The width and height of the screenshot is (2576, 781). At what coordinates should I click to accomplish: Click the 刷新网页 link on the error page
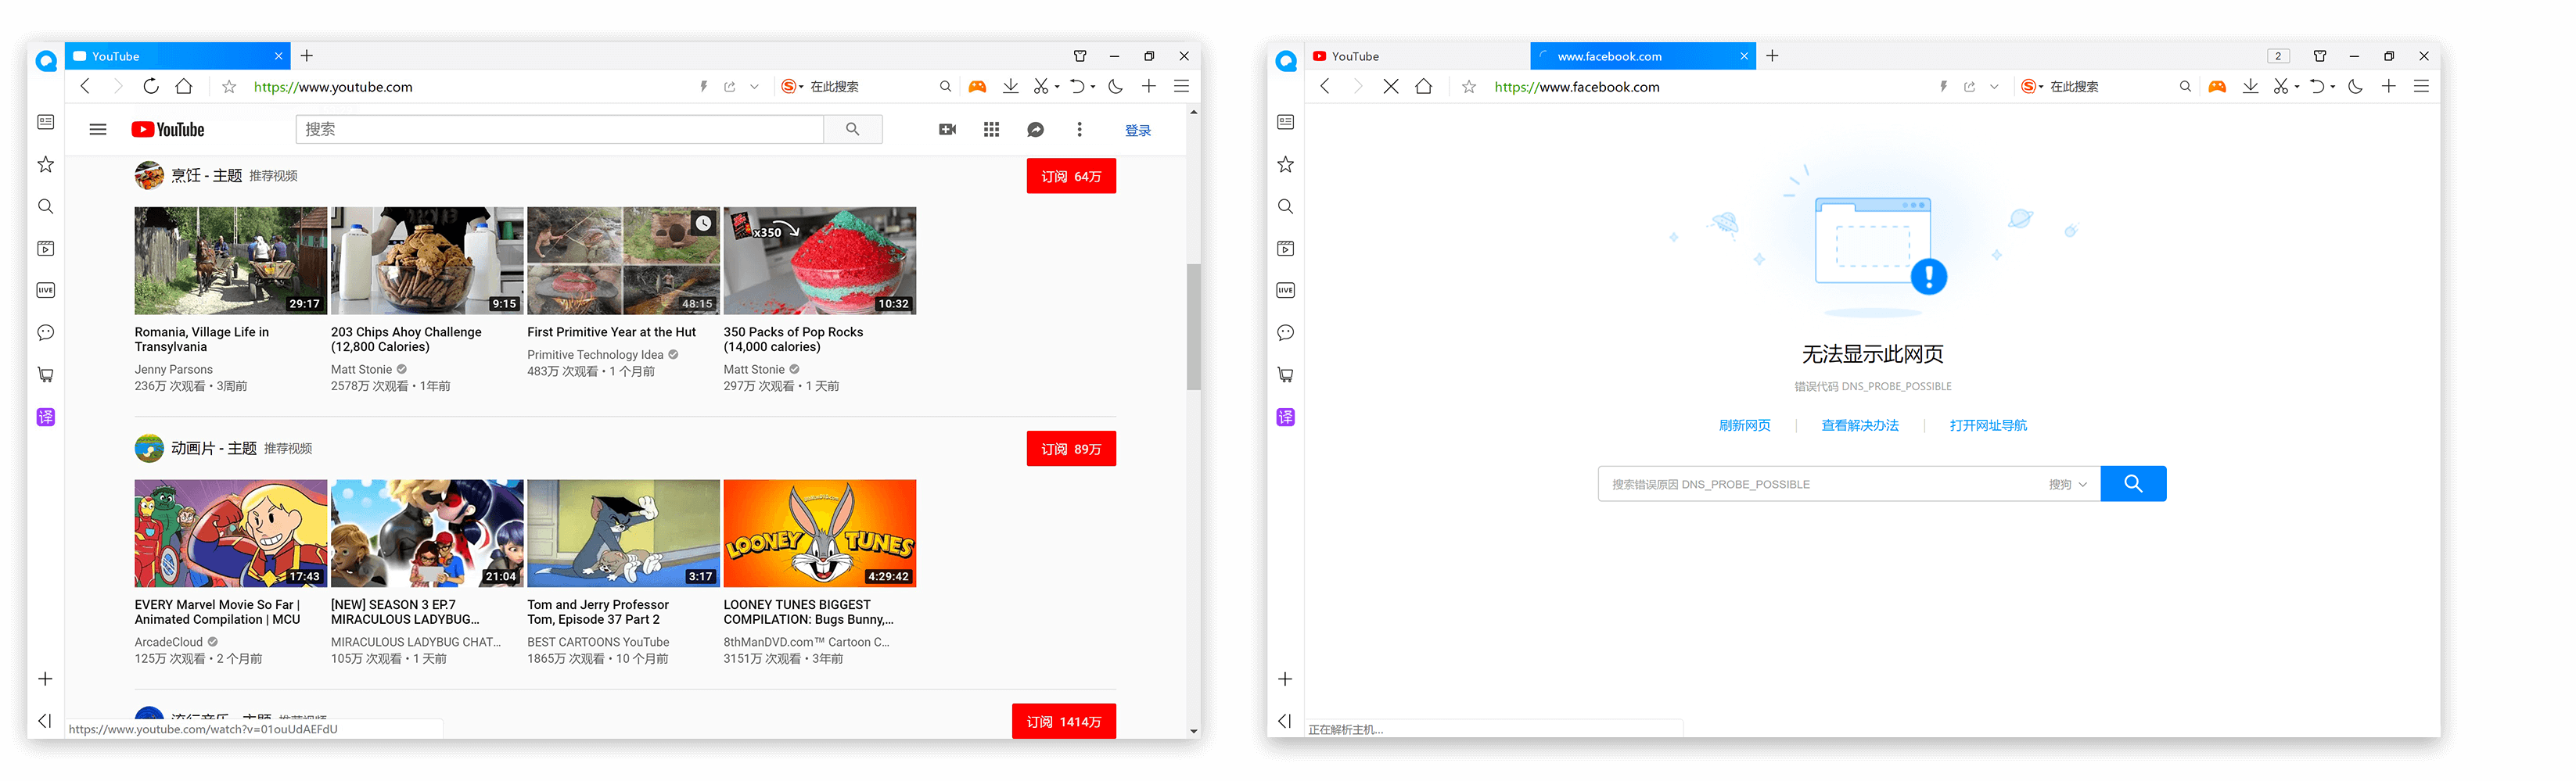point(1744,425)
